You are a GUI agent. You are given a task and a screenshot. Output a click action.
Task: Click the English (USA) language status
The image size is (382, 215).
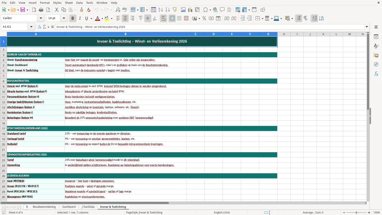tap(222, 212)
